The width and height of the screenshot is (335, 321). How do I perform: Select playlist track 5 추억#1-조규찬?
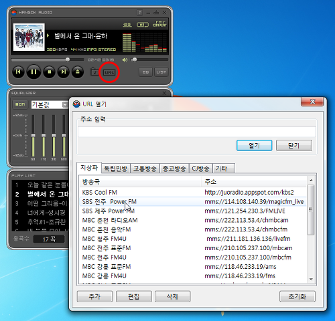(x=40, y=222)
